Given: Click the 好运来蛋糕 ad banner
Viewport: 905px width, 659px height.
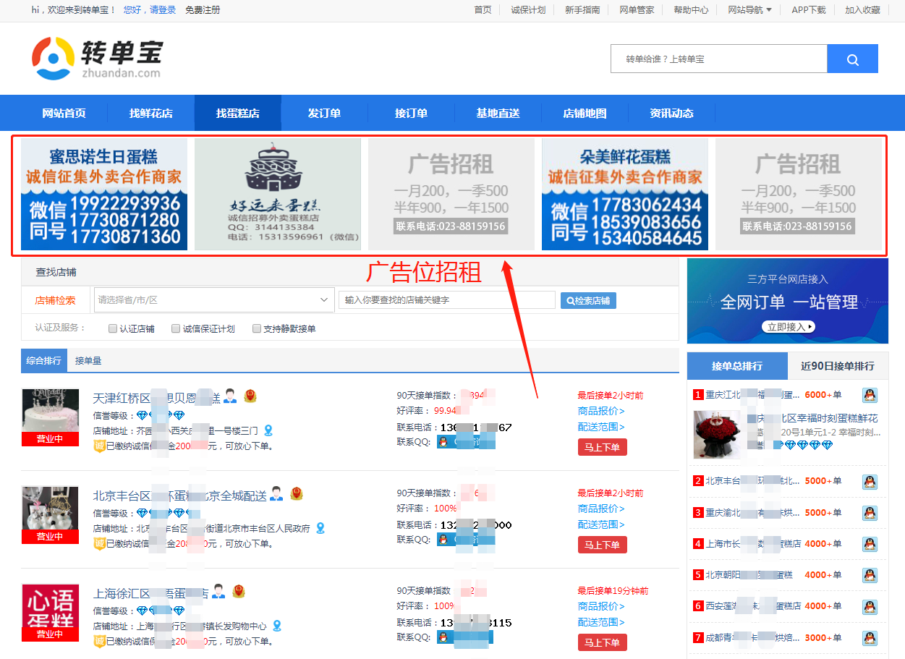Looking at the screenshot, I should (278, 194).
